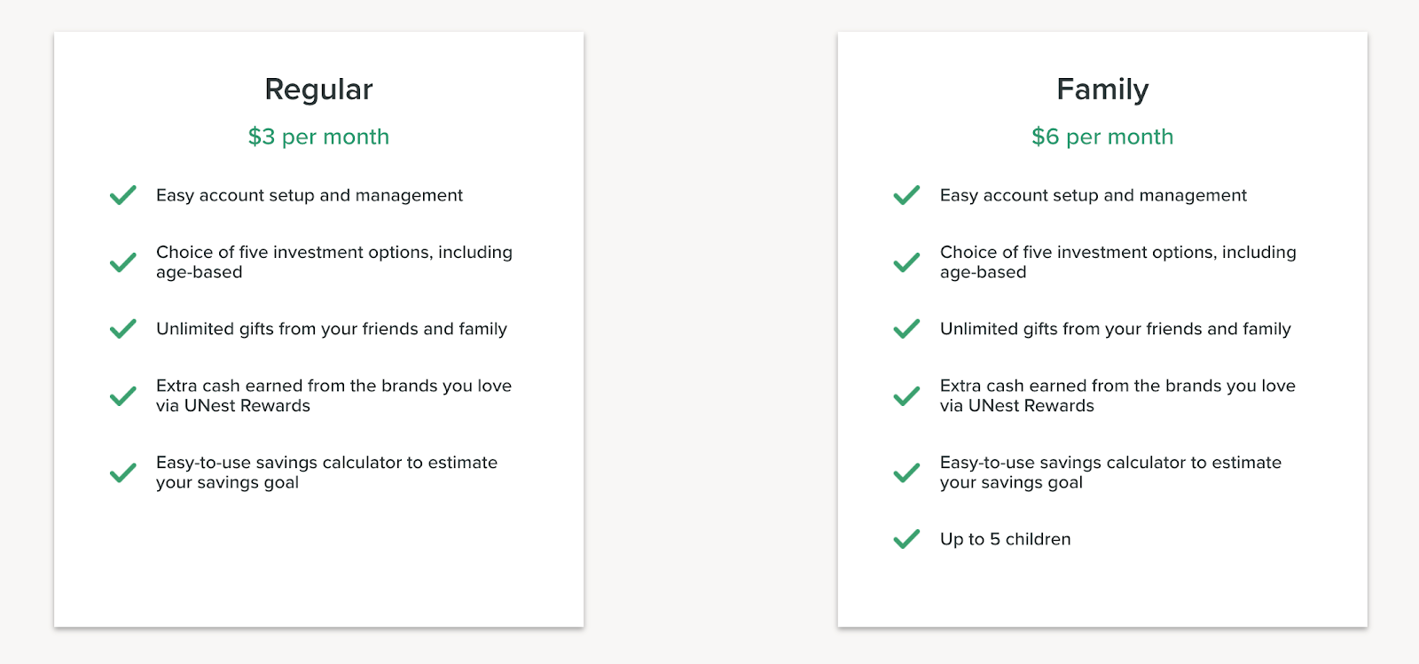Click Regular plan's Unlimited gifts feature text
Screen dimensions: 1419x664
(332, 329)
